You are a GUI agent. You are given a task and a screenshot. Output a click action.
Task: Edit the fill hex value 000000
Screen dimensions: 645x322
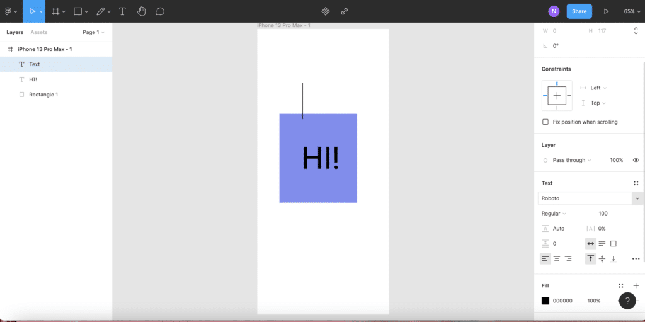point(562,301)
